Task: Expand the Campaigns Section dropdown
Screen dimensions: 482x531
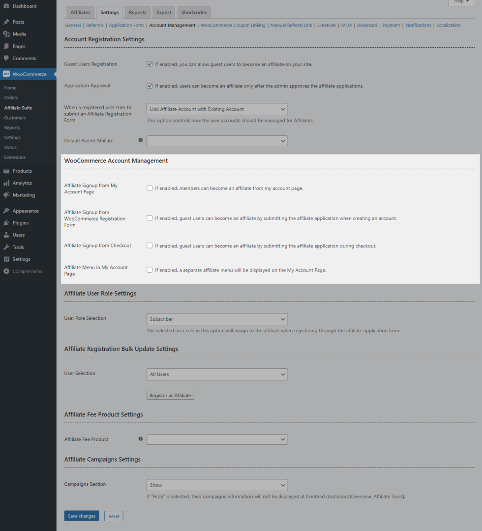Action: [x=217, y=485]
